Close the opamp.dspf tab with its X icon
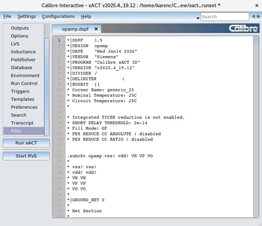Screen dimensions: 262x226 (96, 29)
